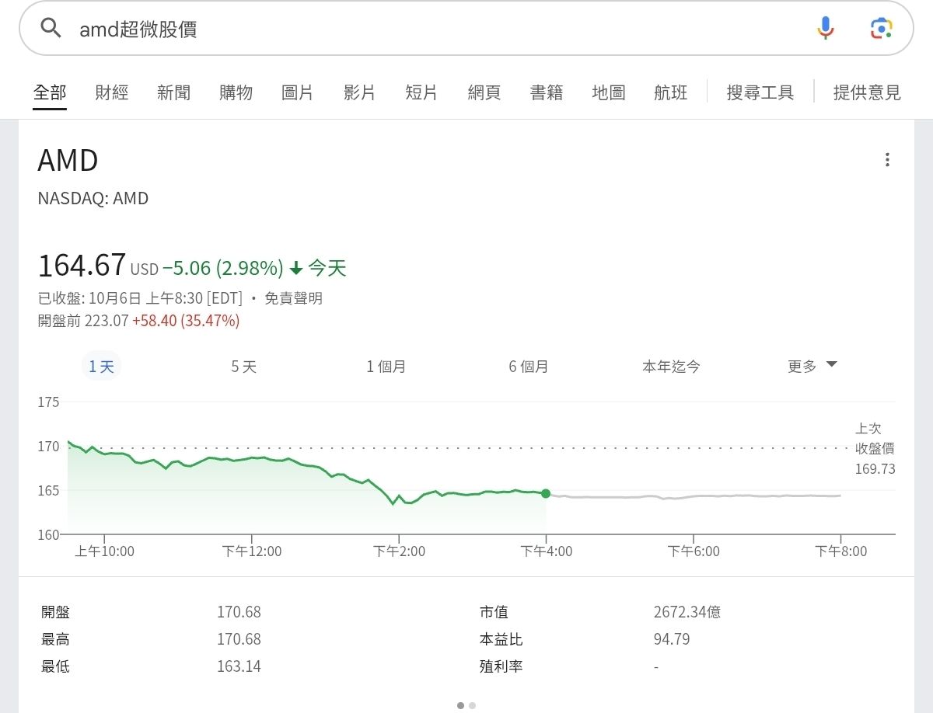Open the 書籍 tab
Image resolution: width=933 pixels, height=713 pixels.
547,93
